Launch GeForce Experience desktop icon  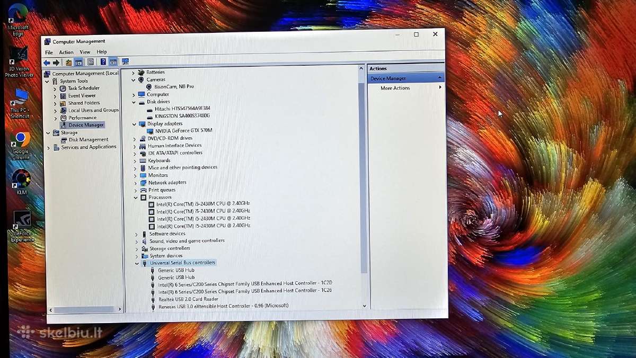[22, 227]
